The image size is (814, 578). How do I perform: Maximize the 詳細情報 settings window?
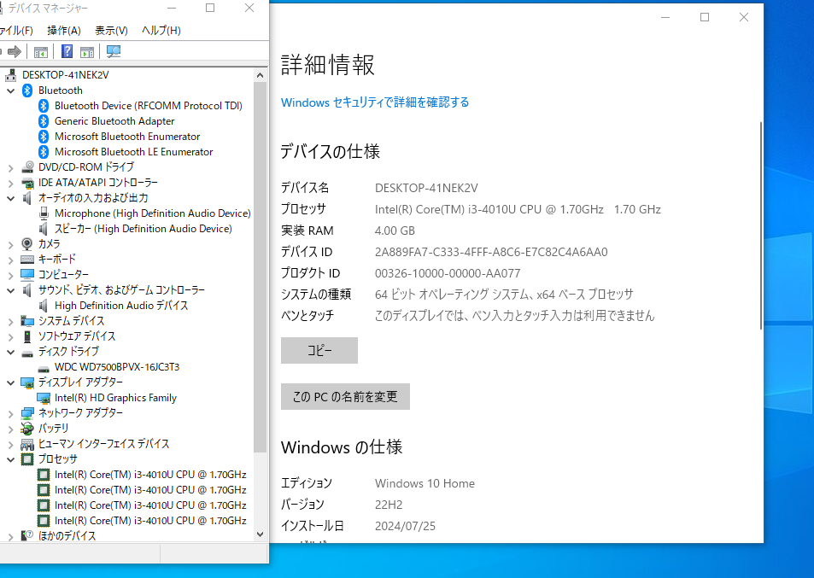coord(705,17)
